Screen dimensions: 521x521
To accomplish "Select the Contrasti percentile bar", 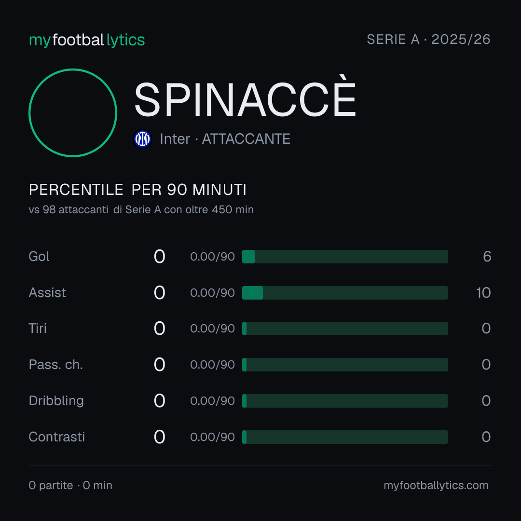I will 345,437.
